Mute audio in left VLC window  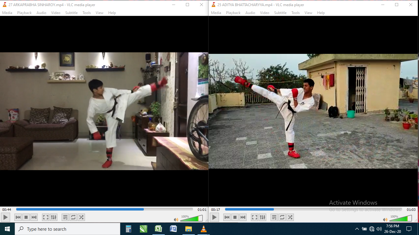(x=176, y=219)
